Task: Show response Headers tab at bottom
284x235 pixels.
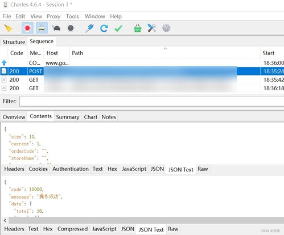Action: click(x=14, y=229)
